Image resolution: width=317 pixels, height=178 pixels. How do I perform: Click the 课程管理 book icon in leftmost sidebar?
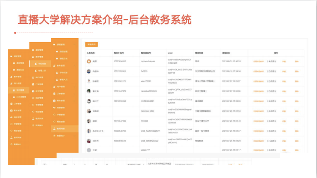tap(11, 57)
